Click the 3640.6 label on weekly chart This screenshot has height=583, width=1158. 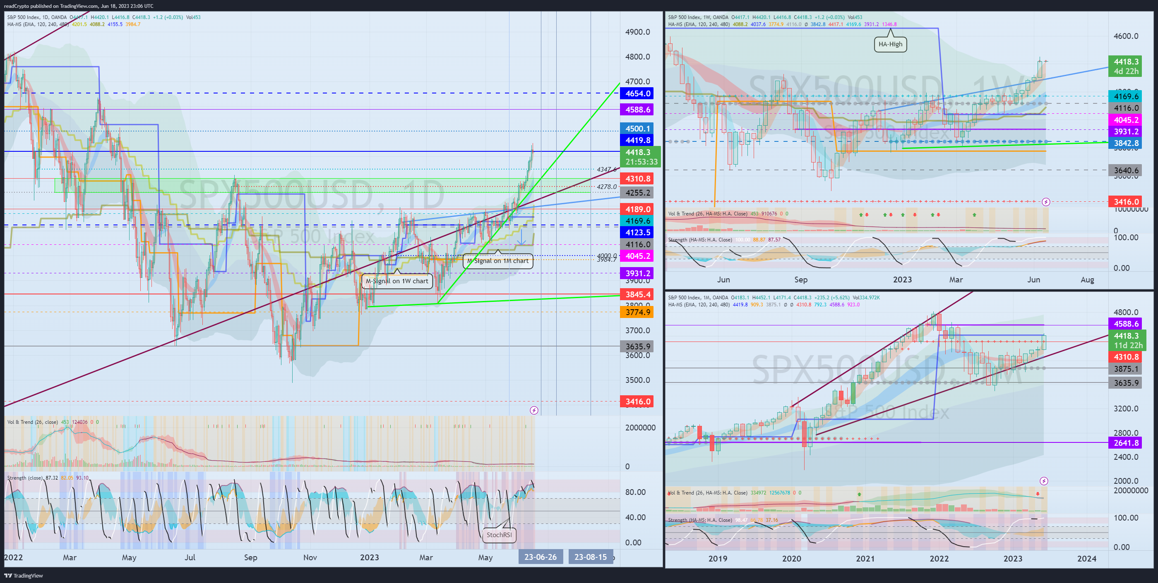point(1126,170)
